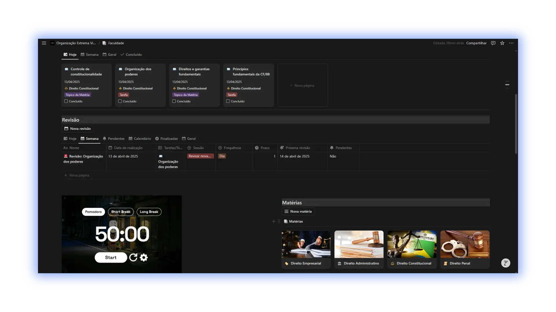Open the Direito Penal thumbnail card
Screen dimensions: 556x312
465,249
